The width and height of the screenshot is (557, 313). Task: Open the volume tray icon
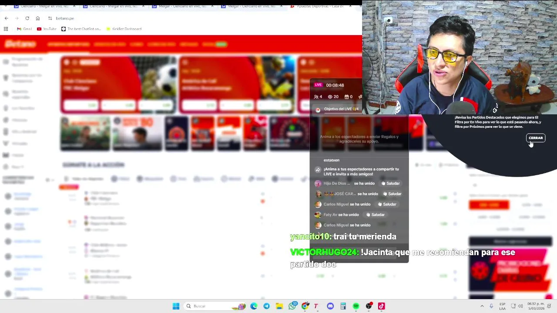coord(520,306)
